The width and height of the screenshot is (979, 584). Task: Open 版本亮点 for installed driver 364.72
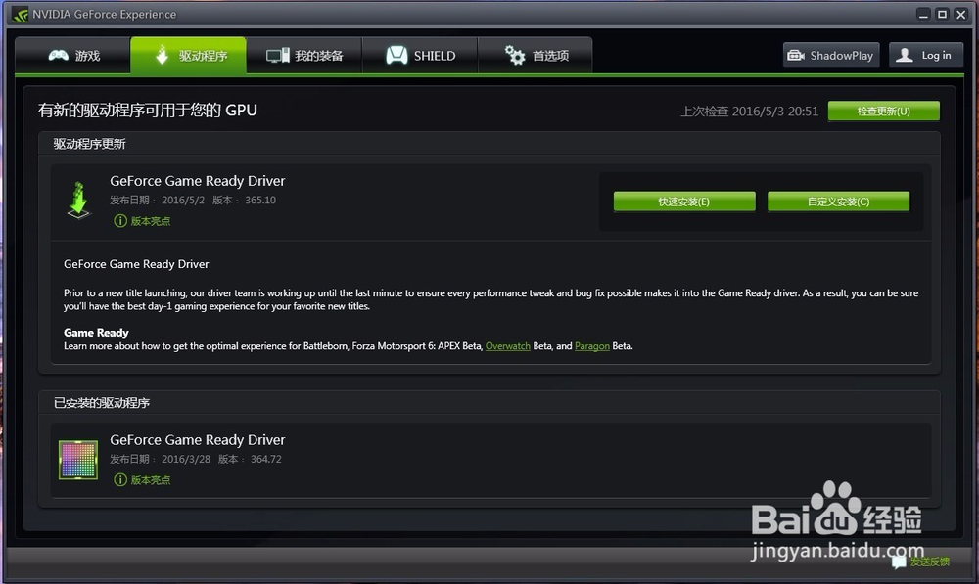pos(151,479)
